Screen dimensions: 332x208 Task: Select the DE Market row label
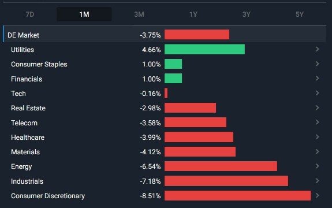click(23, 35)
